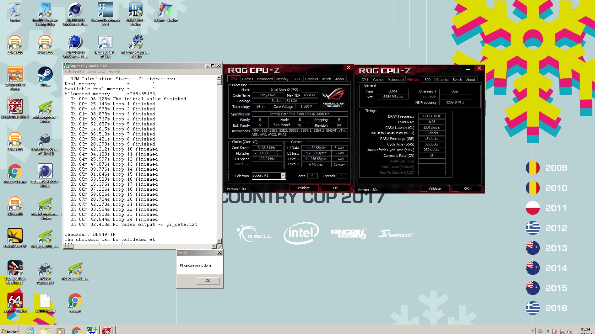Viewport: 595px width, 334px height.
Task: Switch to Mainboard tab in left CPU-Z window
Action: point(265,79)
